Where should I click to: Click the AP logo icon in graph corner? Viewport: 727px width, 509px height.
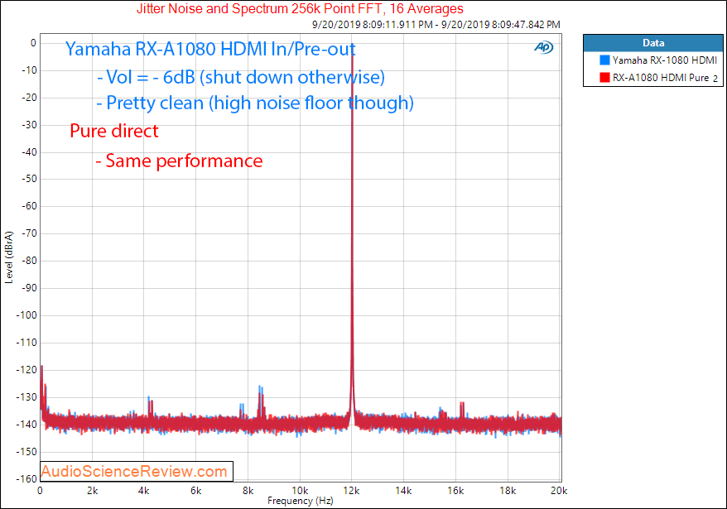[x=543, y=47]
